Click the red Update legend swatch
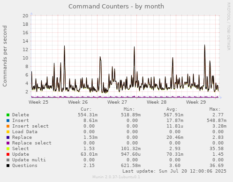The height and width of the screenshot is (182, 233). [8, 154]
